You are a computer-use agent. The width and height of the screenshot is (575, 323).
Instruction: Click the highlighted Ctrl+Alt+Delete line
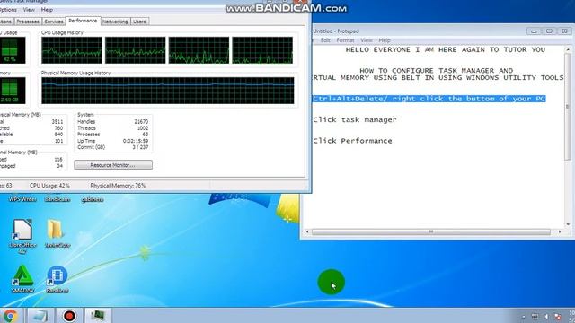click(429, 99)
